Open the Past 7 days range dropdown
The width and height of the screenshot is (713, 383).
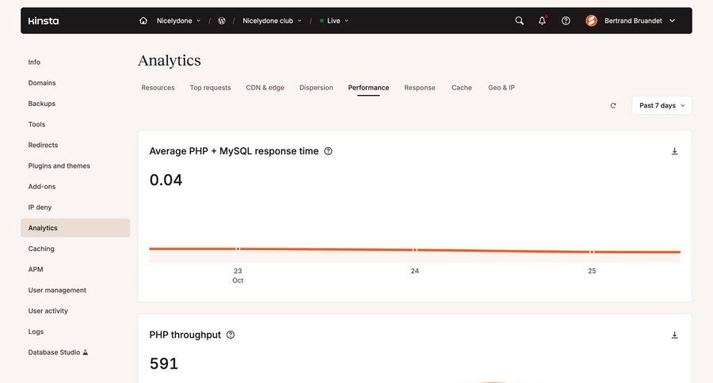662,105
